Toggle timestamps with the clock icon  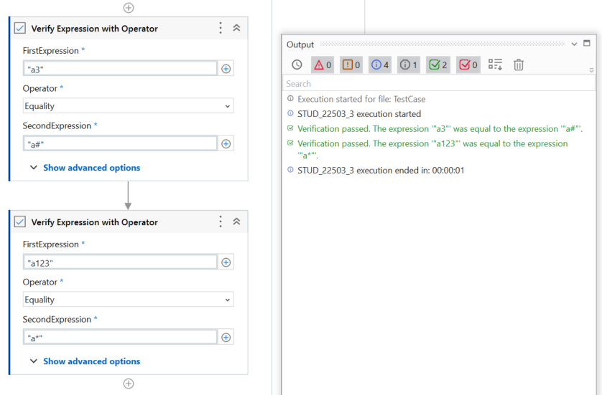[x=297, y=65]
